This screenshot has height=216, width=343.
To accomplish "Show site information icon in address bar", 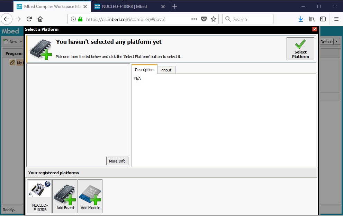I will click(73, 19).
